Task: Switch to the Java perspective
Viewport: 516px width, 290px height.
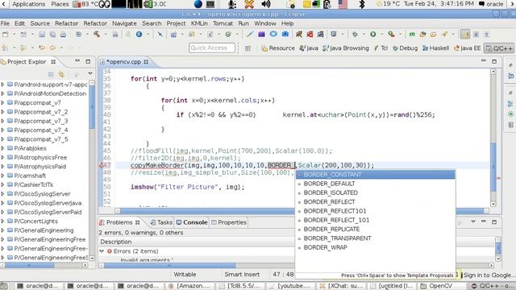Action: (309, 48)
